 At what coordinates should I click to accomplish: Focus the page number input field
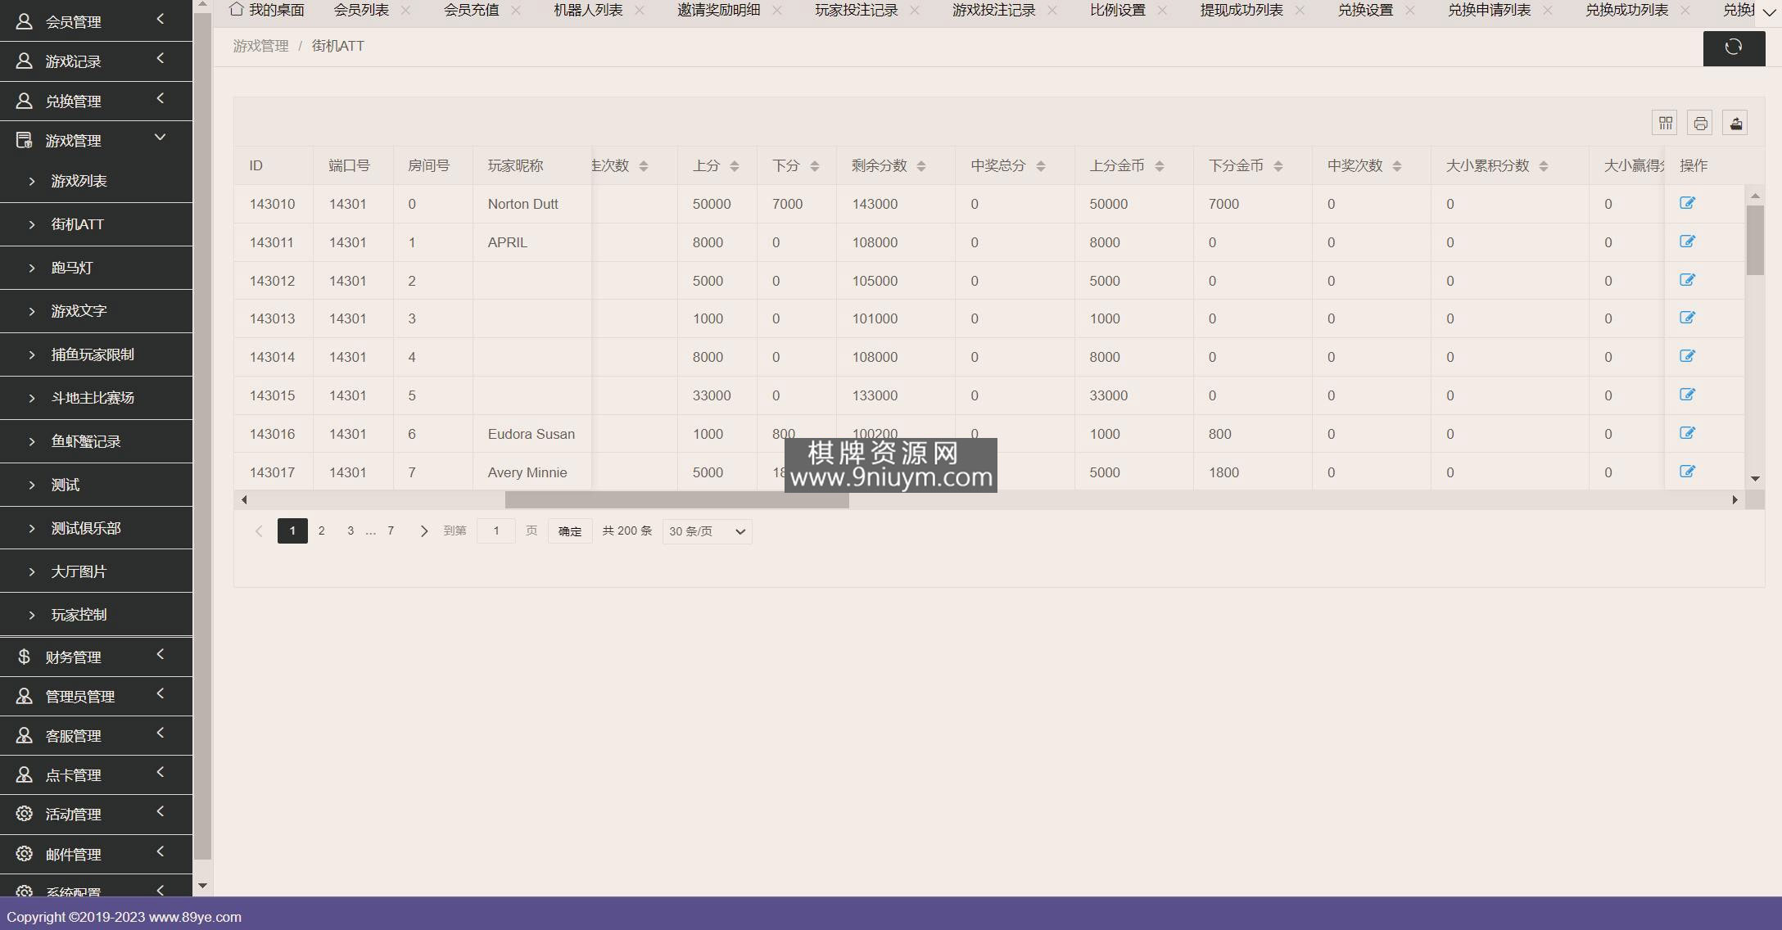[496, 530]
